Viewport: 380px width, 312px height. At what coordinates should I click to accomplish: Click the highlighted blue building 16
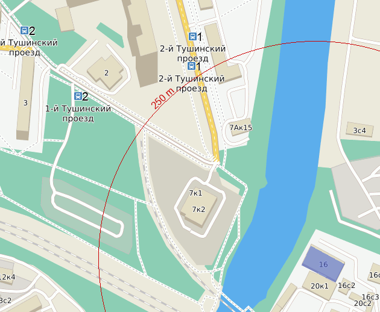click(323, 264)
